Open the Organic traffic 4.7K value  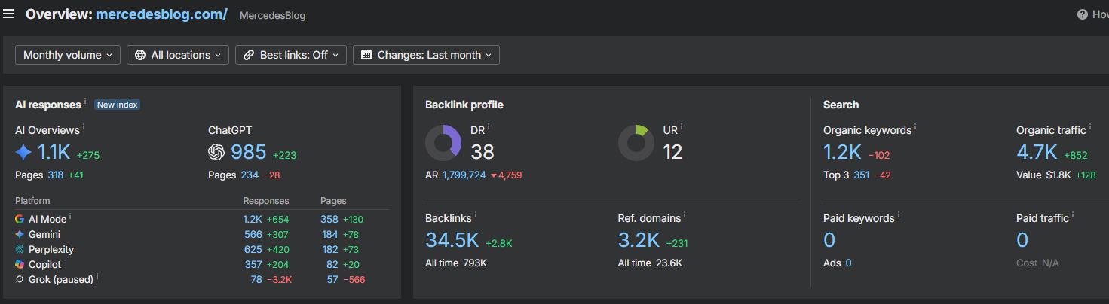click(1037, 153)
